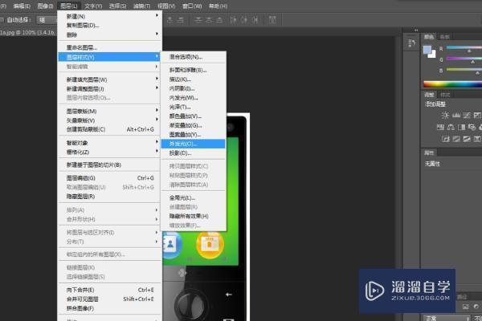The image size is (482, 321).
Task: Click the distribute left edges icon
Action: (234, 20)
